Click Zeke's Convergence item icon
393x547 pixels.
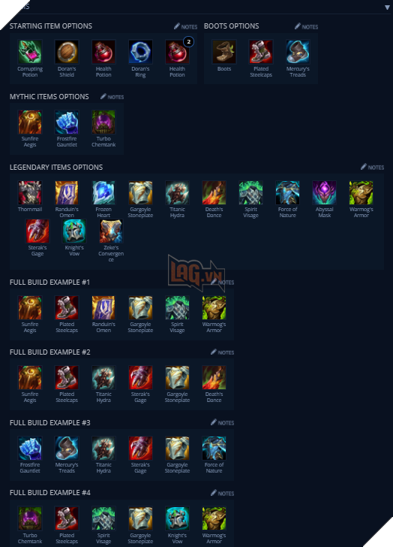click(111, 231)
